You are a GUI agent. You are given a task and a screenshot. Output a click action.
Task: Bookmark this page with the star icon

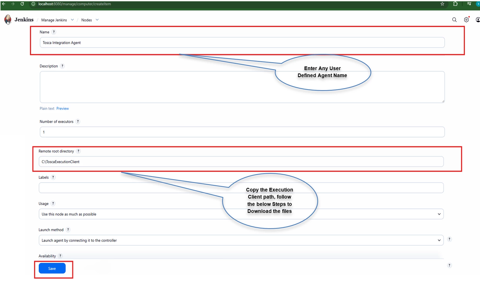pyautogui.click(x=442, y=4)
